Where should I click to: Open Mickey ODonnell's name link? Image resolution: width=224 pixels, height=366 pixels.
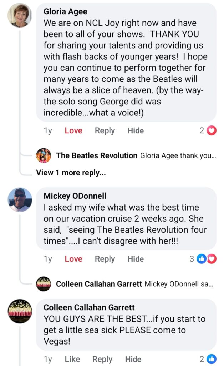75,196
